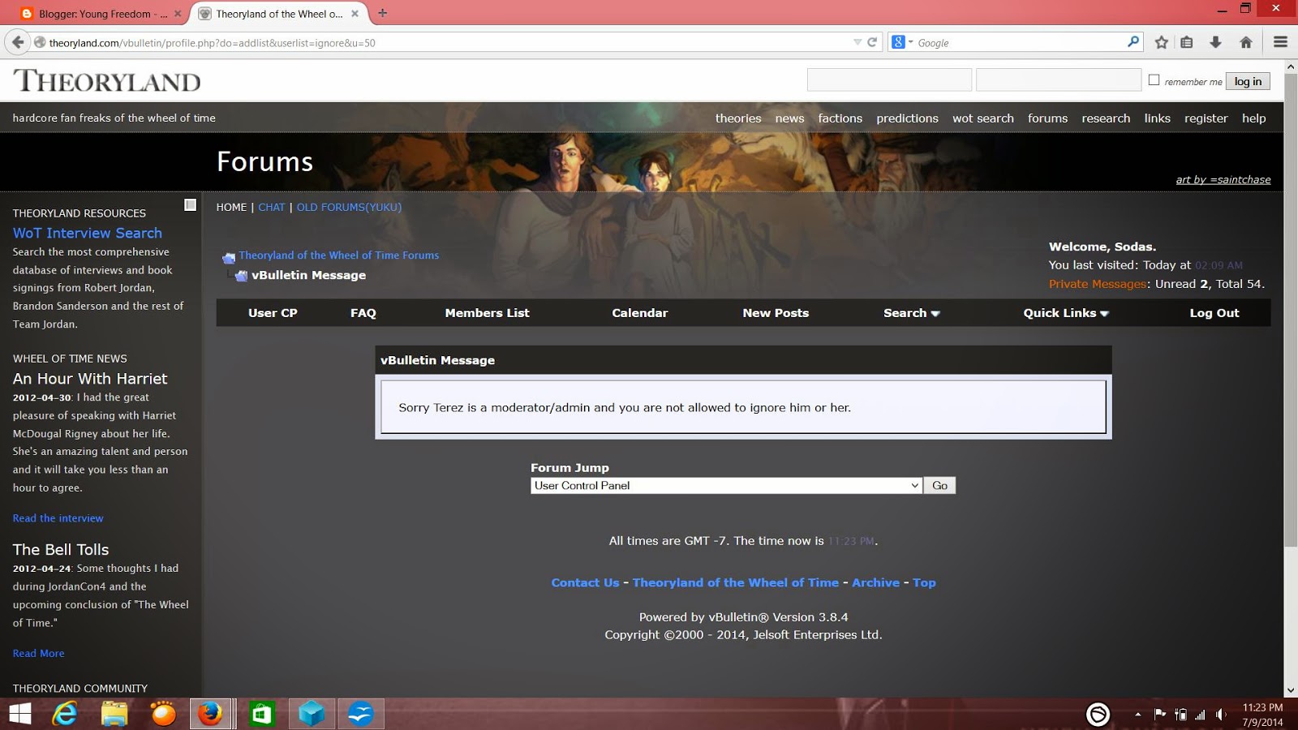The image size is (1298, 730).
Task: Open the Contact Us footer link
Action: pos(585,582)
